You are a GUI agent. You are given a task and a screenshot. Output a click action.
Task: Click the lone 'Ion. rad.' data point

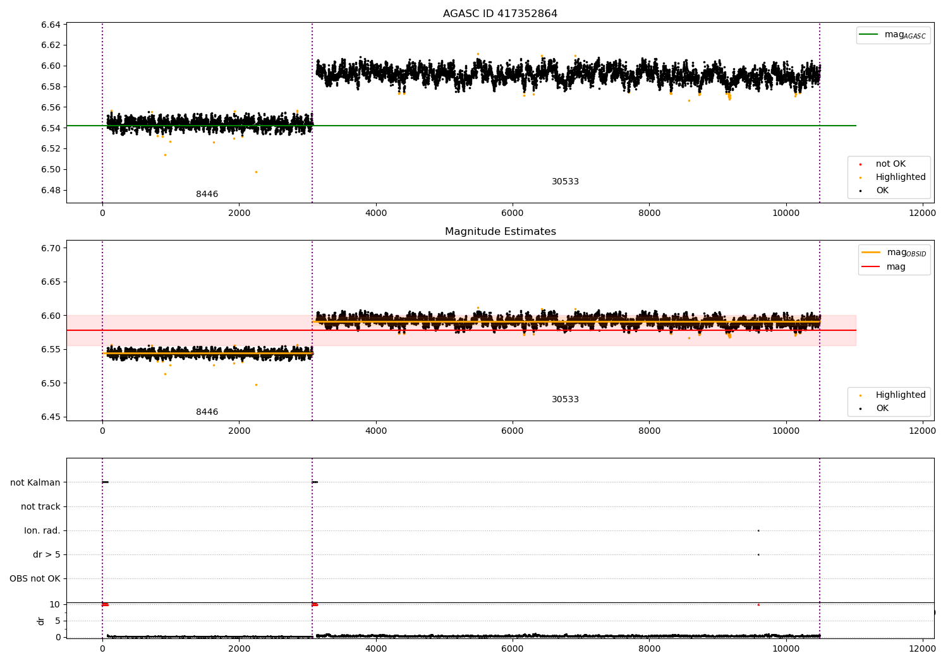[758, 530]
